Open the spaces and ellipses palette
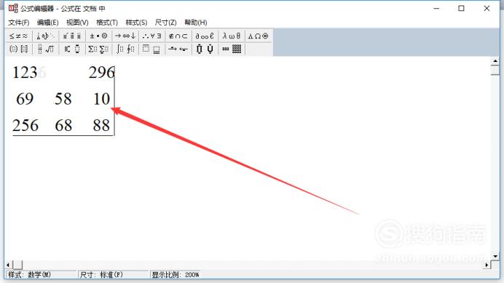The height and width of the screenshot is (283, 504). coord(46,36)
